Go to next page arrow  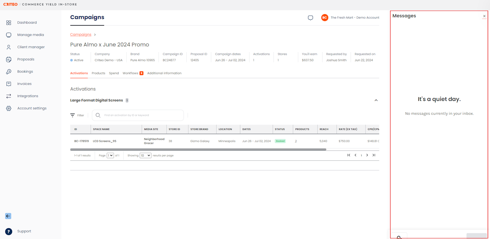(x=367, y=155)
